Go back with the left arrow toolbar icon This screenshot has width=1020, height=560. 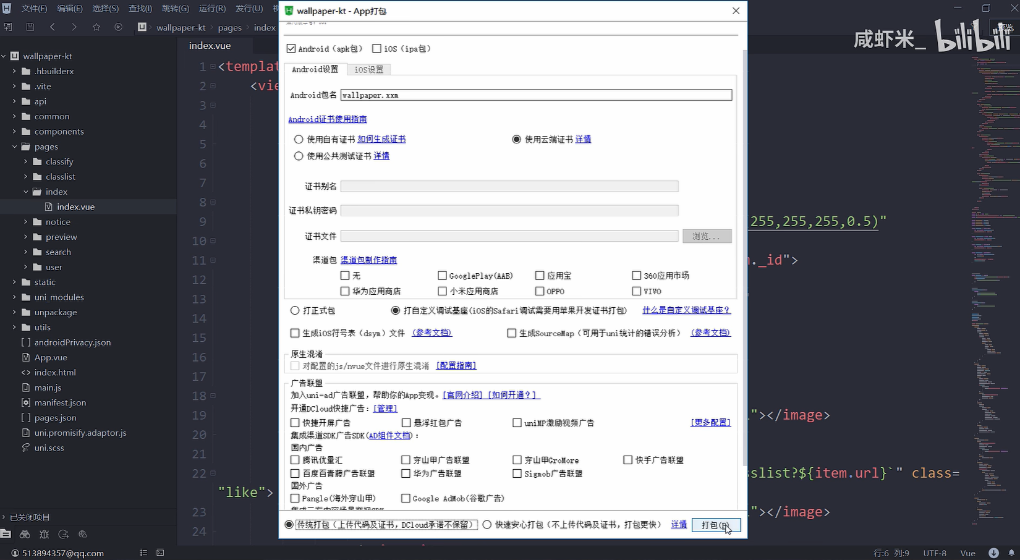tap(53, 27)
